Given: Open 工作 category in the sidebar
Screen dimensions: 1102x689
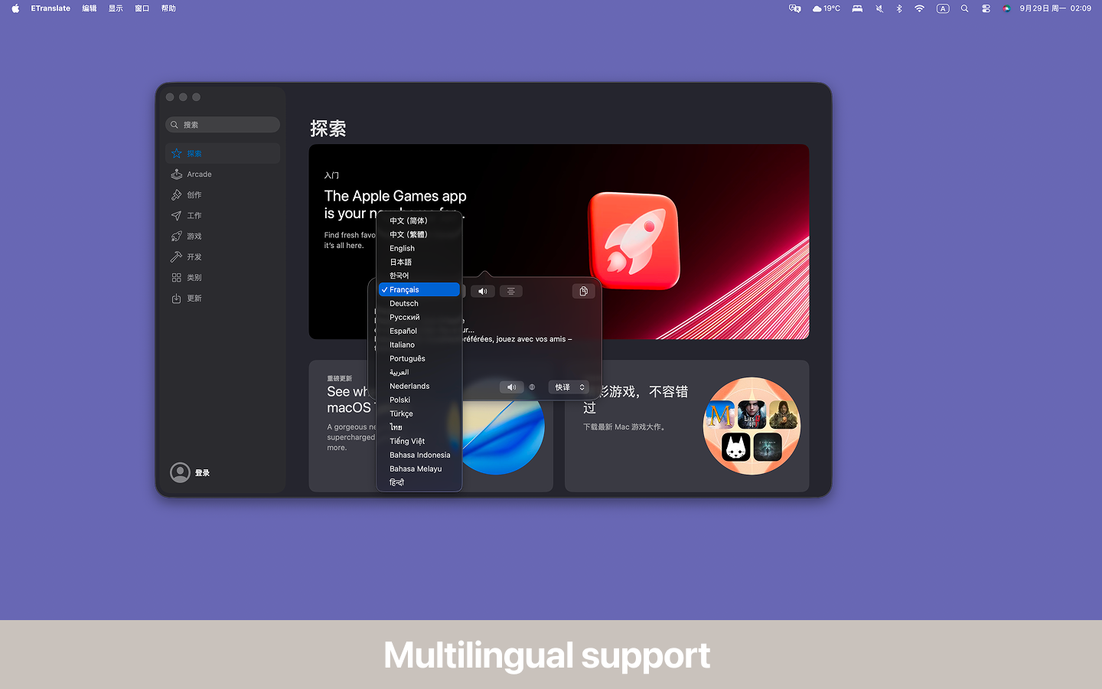Looking at the screenshot, I should coord(223,215).
